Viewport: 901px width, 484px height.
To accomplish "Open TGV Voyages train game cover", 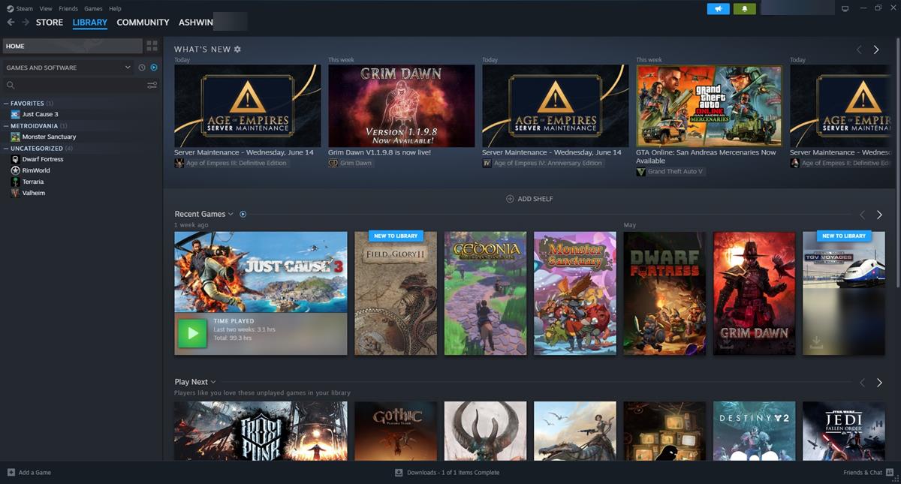I will point(844,293).
